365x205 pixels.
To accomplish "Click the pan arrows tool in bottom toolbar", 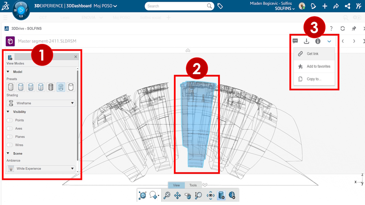I will (x=177, y=195).
